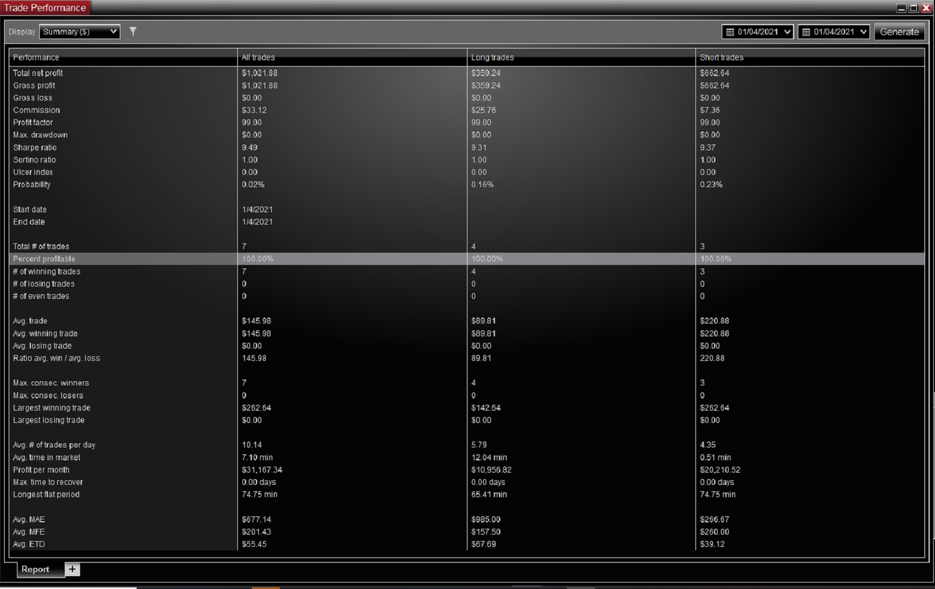This screenshot has width=935, height=589.
Task: Select the Max. drawdown row label
Action: (x=40, y=135)
